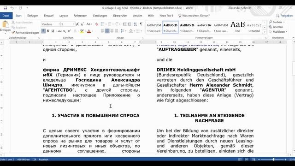This screenshot has width=295, height=166.
Task: Justify paragraph text
Action: [117, 31]
